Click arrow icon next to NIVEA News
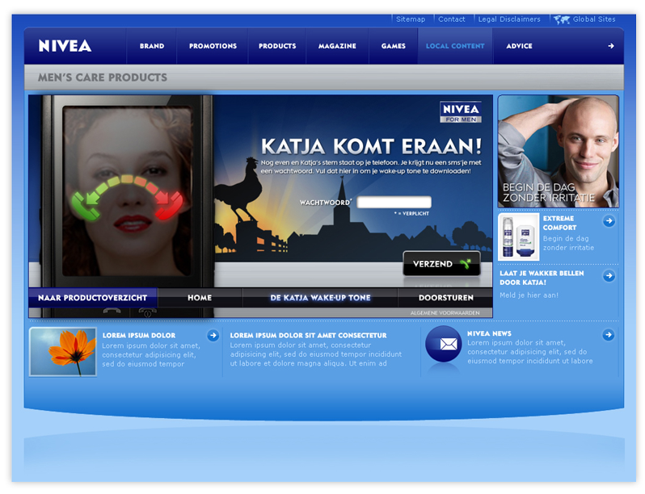The height and width of the screenshot is (494, 645). (609, 333)
